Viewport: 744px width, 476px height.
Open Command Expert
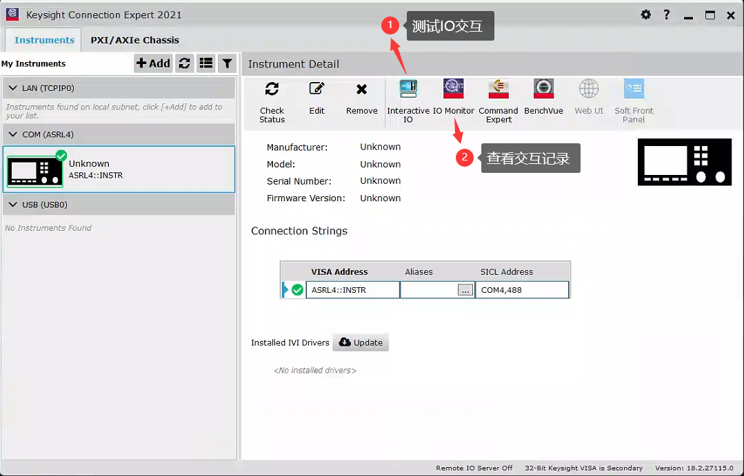499,101
